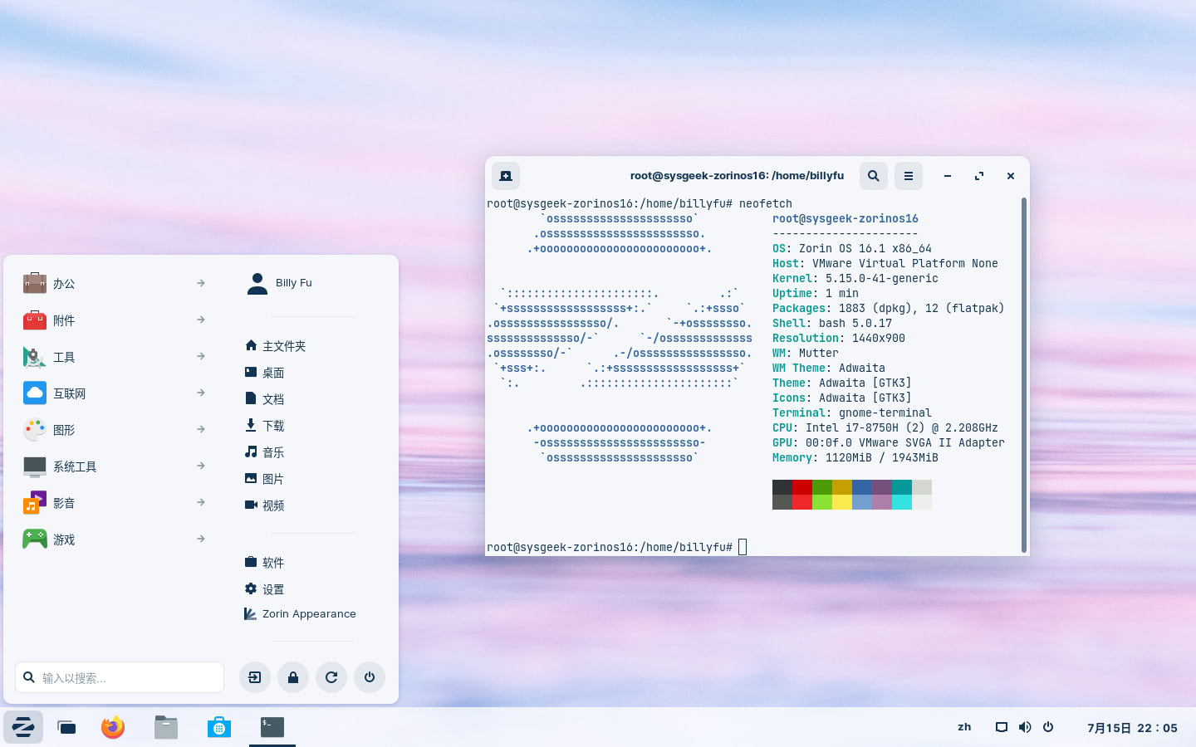Open the 图形 graphics category
Viewport: 1196px width, 747px height.
115,430
